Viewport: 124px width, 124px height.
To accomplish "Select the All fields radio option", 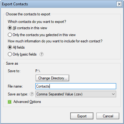I will pyautogui.click(x=10, y=47).
